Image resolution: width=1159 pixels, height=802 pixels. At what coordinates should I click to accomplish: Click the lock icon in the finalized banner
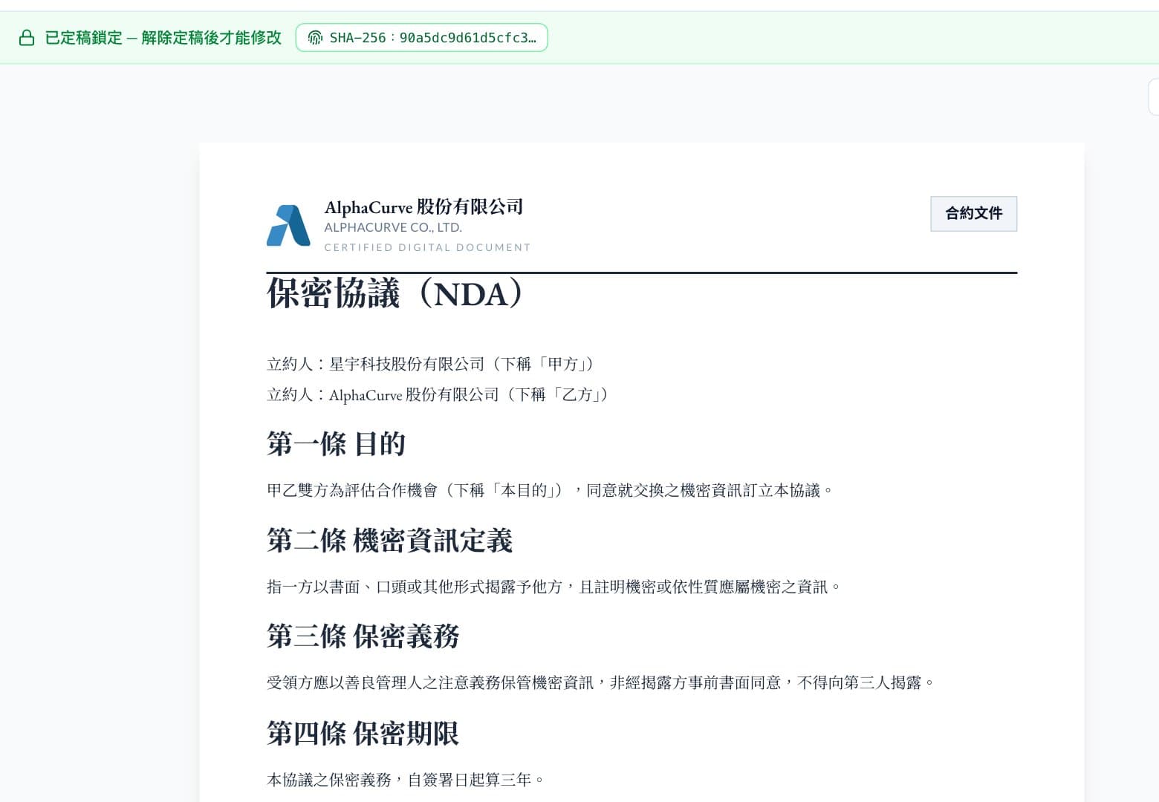27,38
